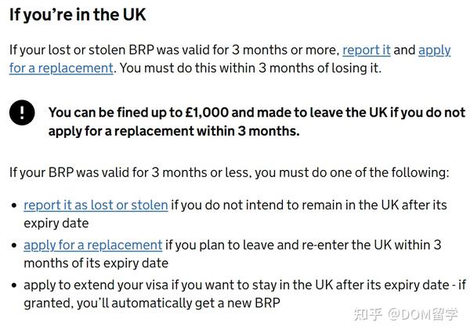470x333 pixels.
Task: Follow "apply for a replacement" link in first paragraph
Action: 61,67
